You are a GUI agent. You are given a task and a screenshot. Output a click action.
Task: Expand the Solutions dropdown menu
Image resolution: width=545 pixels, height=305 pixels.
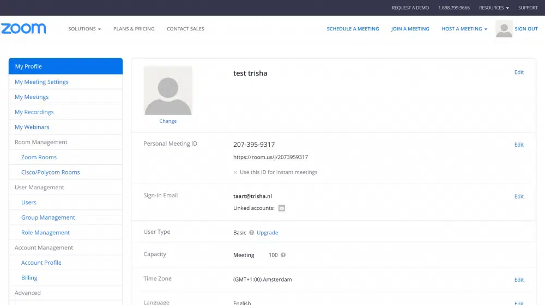point(84,29)
